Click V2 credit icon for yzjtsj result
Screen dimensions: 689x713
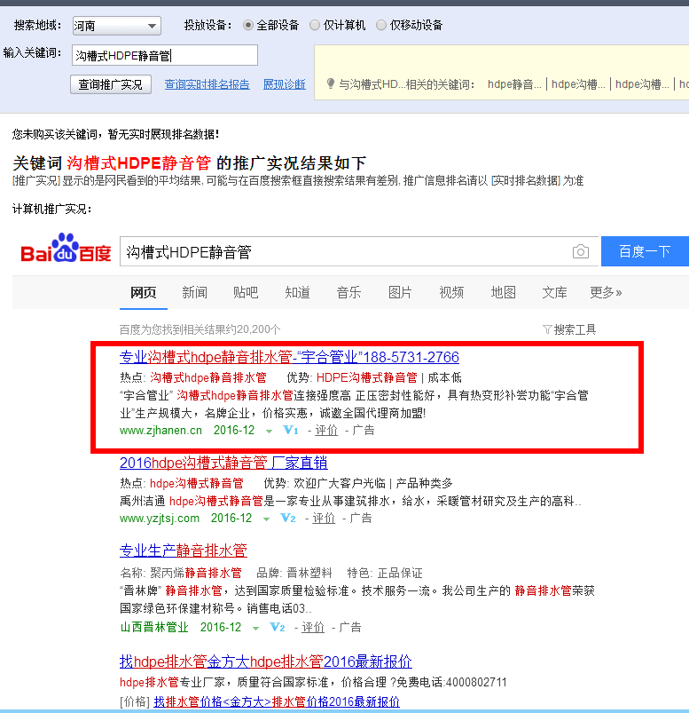[x=288, y=518]
